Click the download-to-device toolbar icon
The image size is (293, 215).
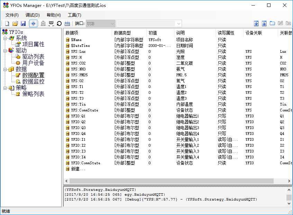(51, 23)
